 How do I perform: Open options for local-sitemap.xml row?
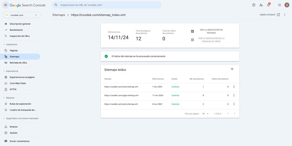coord(234,86)
